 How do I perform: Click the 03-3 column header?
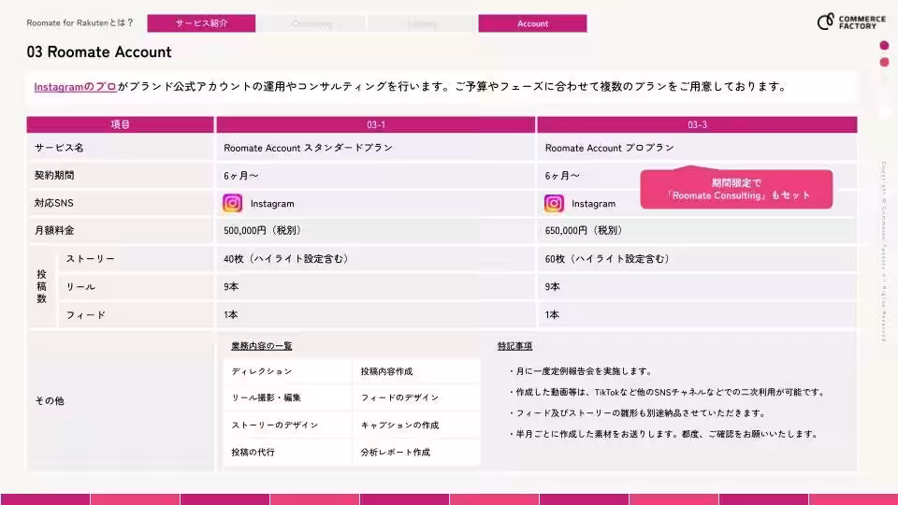coord(697,124)
